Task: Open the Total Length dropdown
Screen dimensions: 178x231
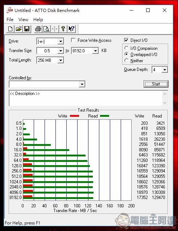Action: (x=61, y=60)
